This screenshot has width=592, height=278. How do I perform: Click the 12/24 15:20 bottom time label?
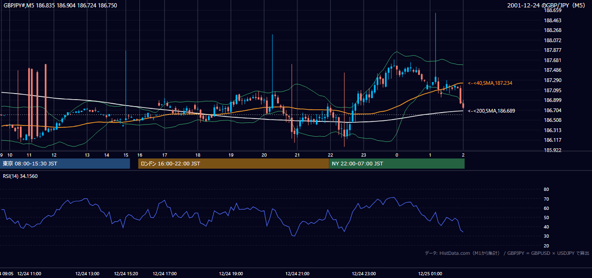(126, 274)
